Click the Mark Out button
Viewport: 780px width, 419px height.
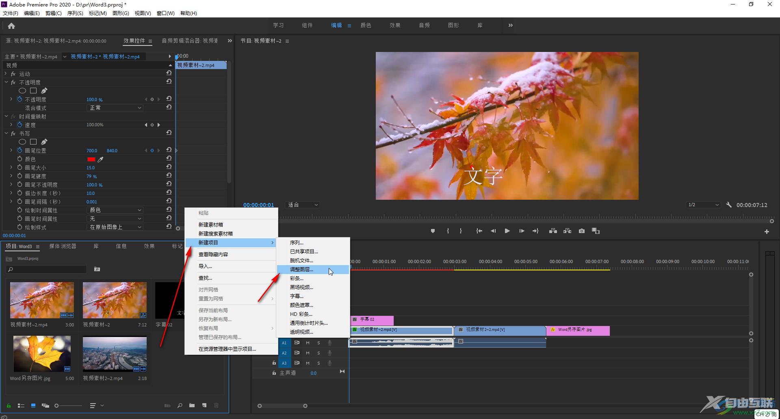click(461, 231)
